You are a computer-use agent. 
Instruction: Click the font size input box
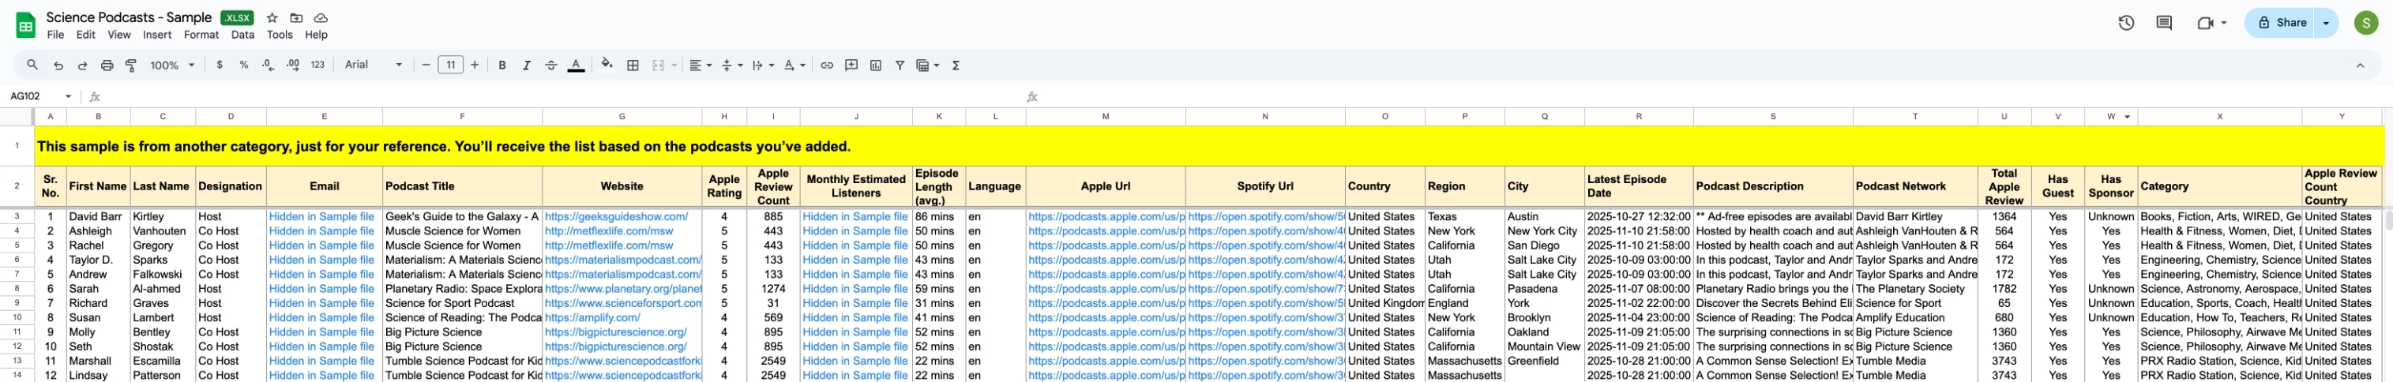(449, 65)
